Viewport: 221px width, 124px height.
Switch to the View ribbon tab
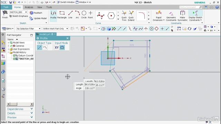[x=40, y=7]
